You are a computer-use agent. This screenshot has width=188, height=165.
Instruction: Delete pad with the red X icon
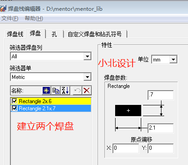[87, 91]
